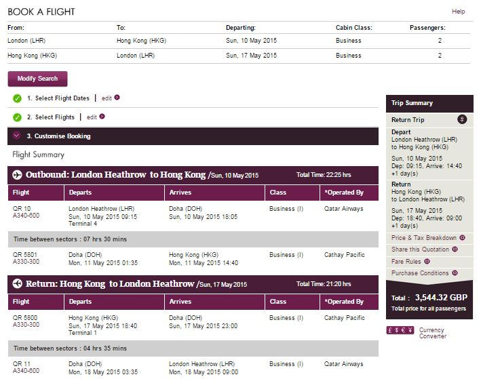The image size is (481, 379).
Task: Click the Trip Summary panel header
Action: [412, 103]
